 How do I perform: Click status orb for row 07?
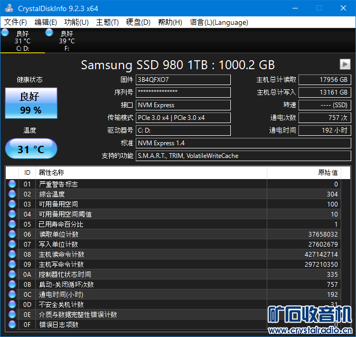pos(12,244)
